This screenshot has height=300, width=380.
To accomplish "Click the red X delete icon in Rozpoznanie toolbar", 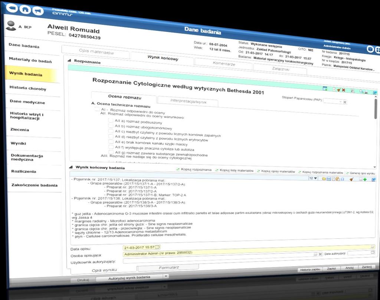I will point(343,90).
